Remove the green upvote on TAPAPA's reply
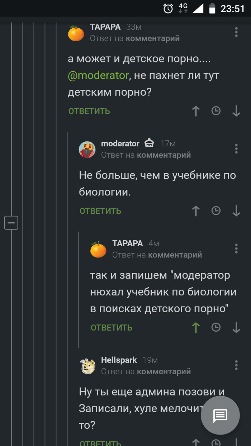 (196, 327)
